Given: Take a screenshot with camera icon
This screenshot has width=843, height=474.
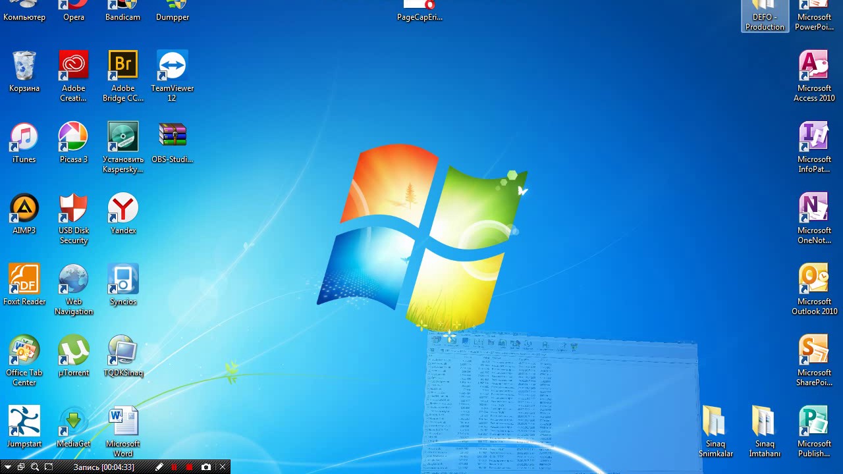Looking at the screenshot, I should pyautogui.click(x=206, y=467).
